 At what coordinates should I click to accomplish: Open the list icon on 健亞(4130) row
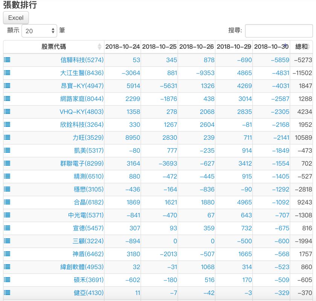point(7,292)
